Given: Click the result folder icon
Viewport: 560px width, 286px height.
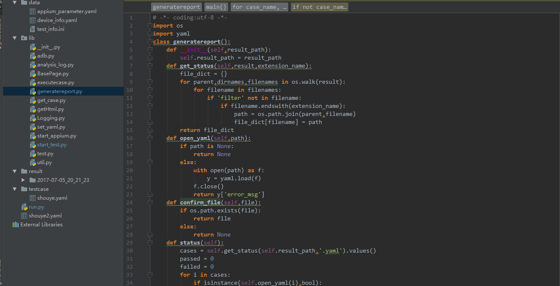Looking at the screenshot, I should pyautogui.click(x=24, y=171).
